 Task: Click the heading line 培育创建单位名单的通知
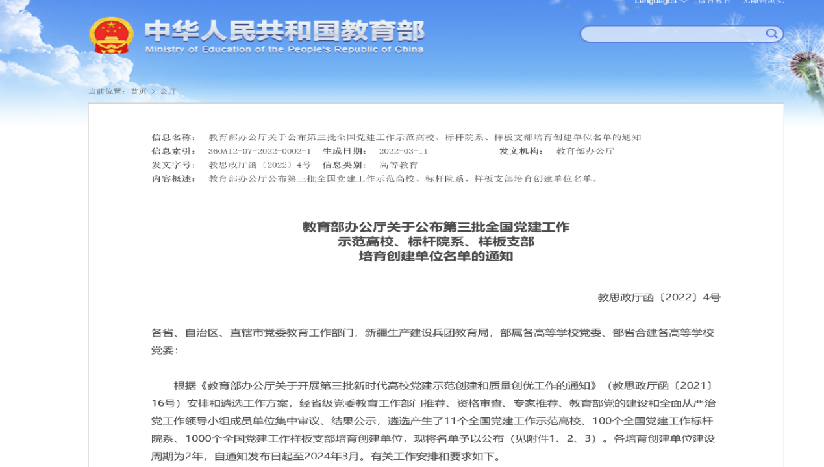coord(436,256)
